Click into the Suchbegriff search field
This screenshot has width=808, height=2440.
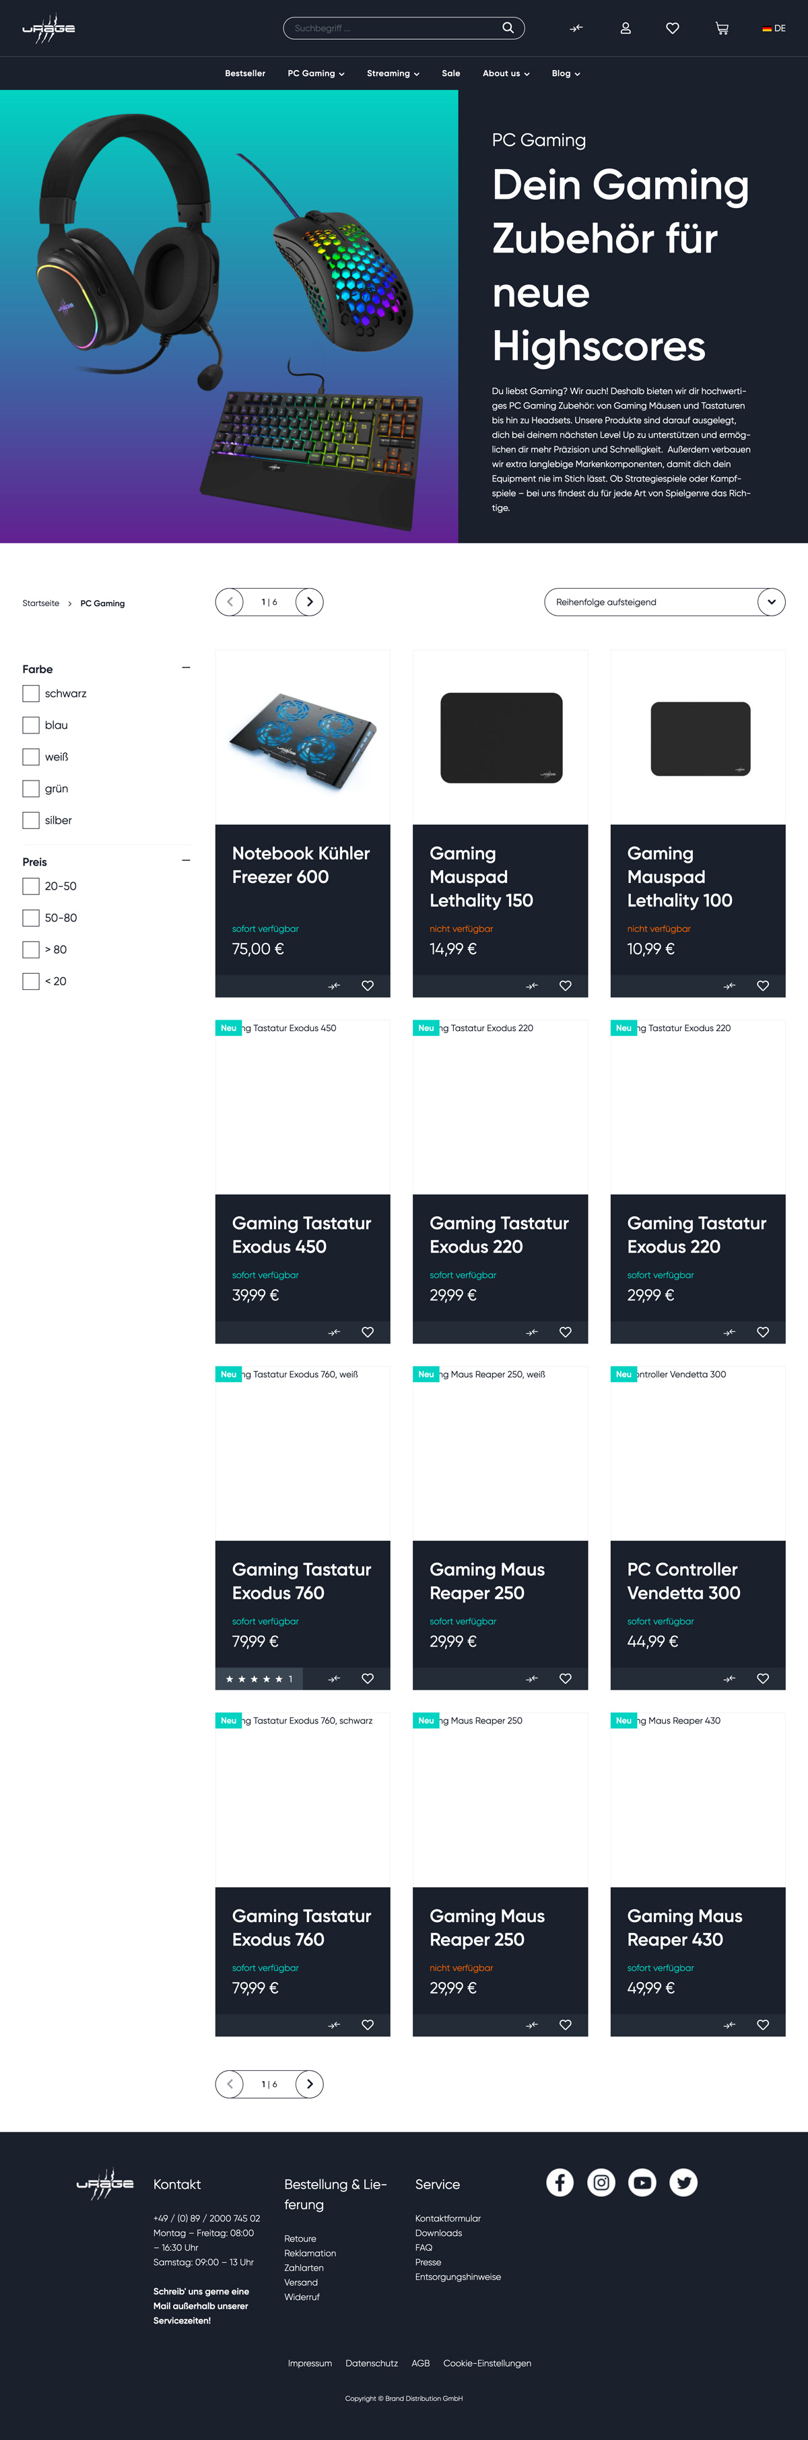click(x=393, y=28)
